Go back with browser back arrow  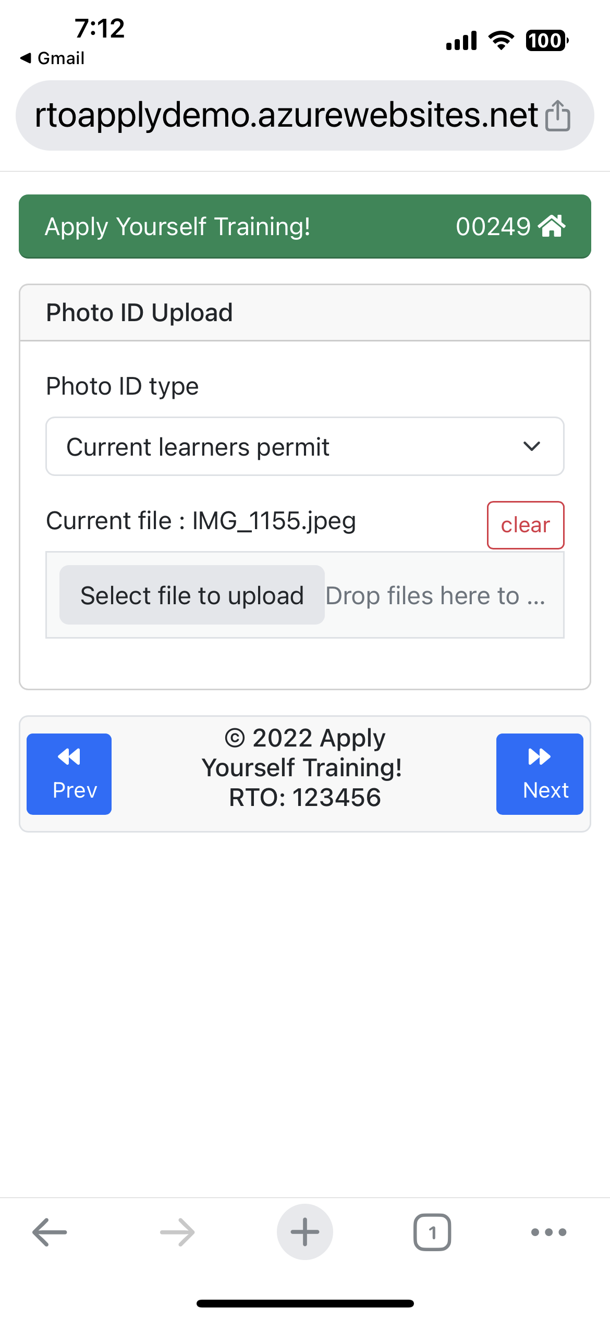tap(50, 1232)
